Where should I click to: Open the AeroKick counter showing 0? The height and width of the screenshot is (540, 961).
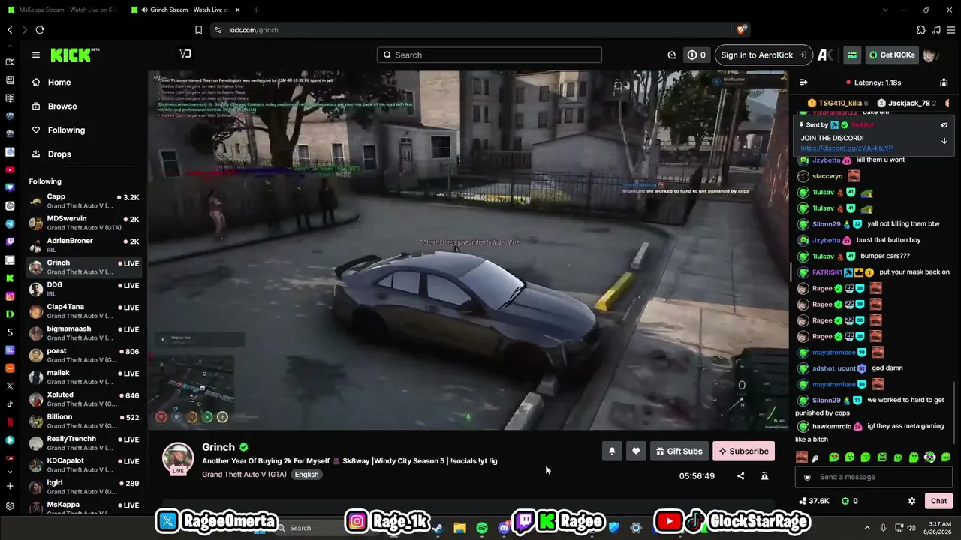pyautogui.click(x=697, y=55)
